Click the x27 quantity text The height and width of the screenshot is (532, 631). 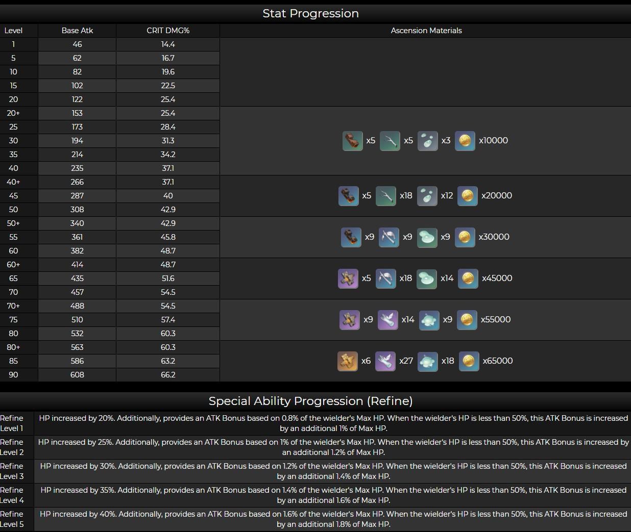(x=406, y=361)
